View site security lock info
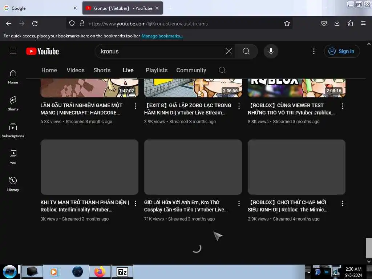The image size is (372, 279). [82, 24]
